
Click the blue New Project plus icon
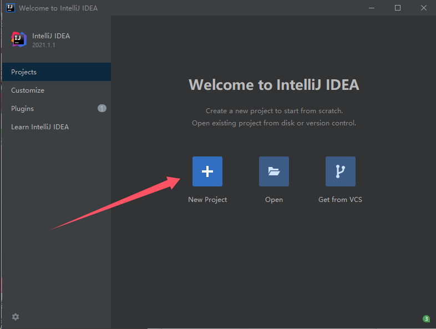click(207, 171)
